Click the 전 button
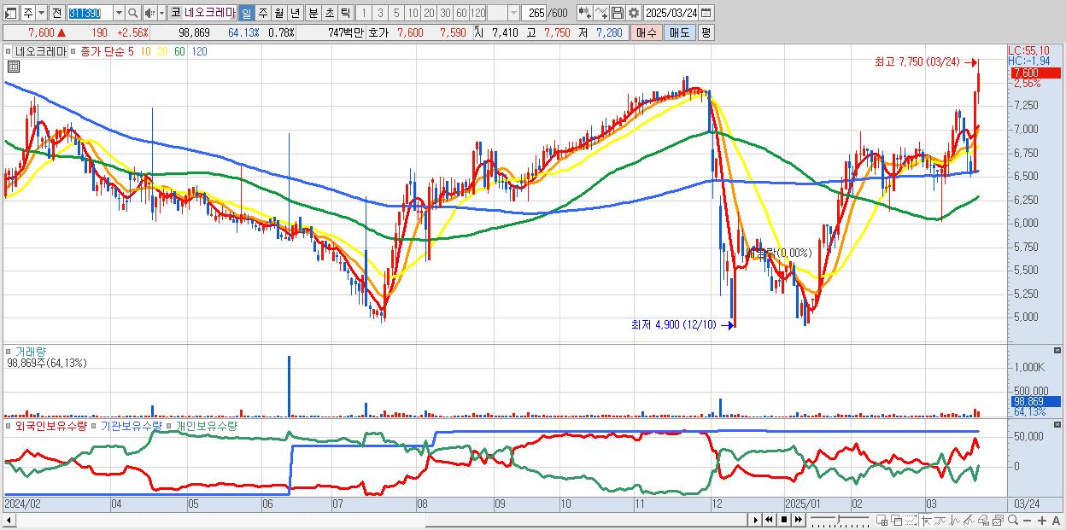Screen dimensions: 1066x530 [x=56, y=13]
